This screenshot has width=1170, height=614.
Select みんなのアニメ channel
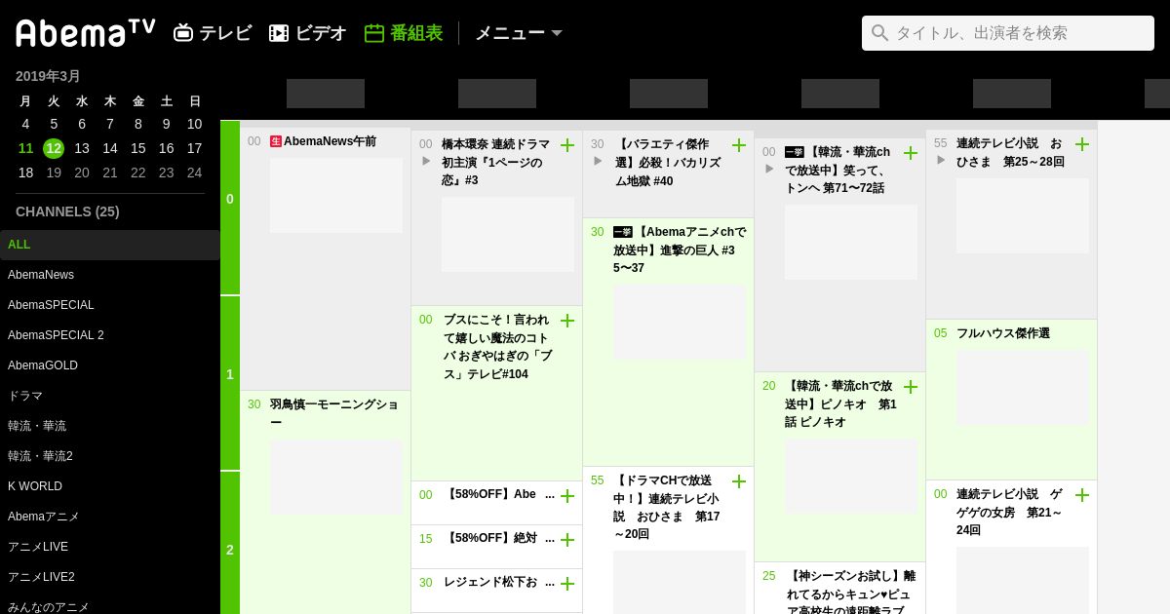(110, 604)
